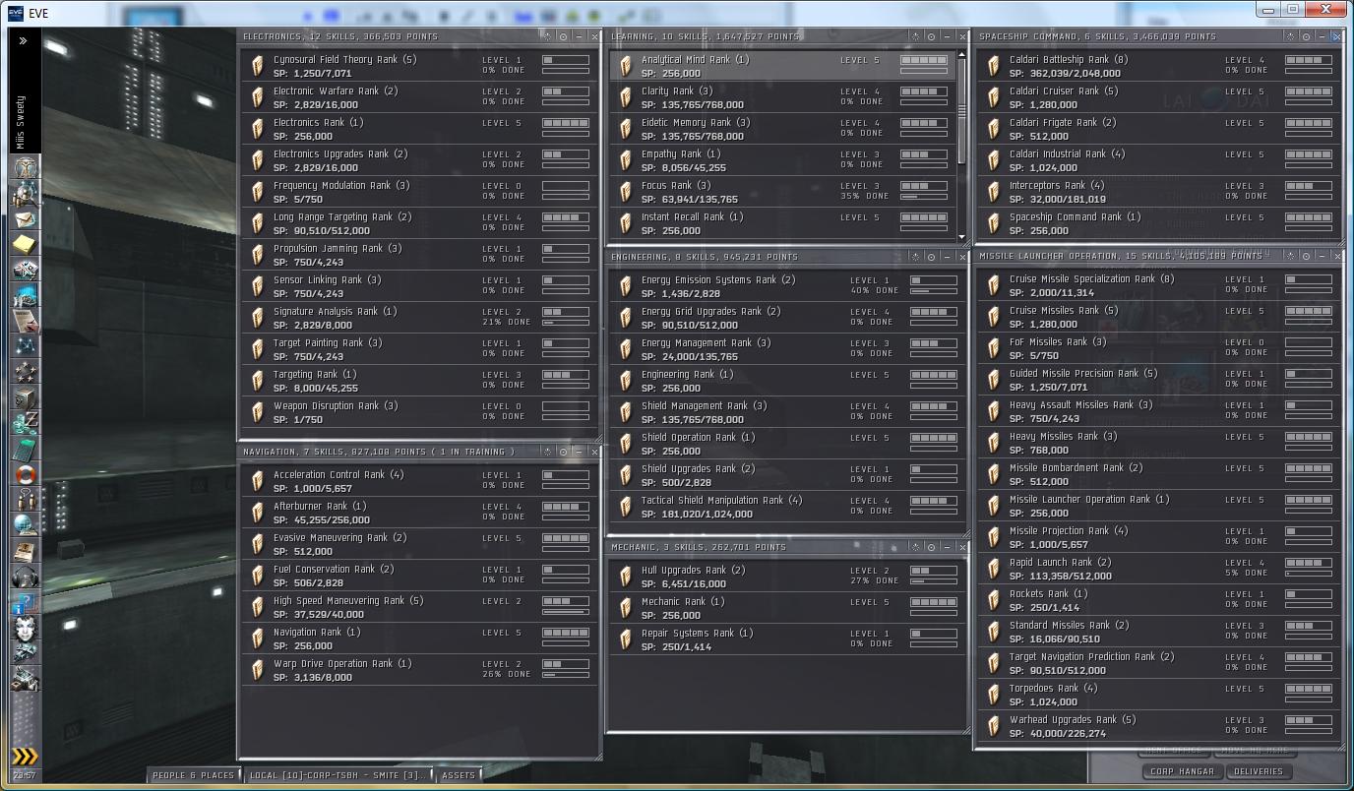Click the Signature Analysis progress bar
The width and height of the screenshot is (1354, 791).
[566, 323]
